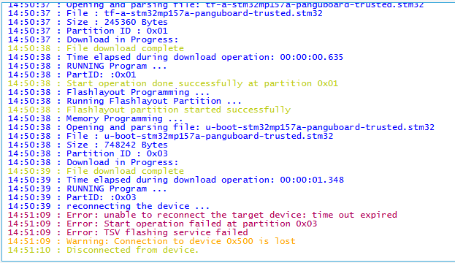Image resolution: width=455 pixels, height=263 pixels.
Task: Select the Flashlayout Programming log line
Action: [109, 92]
